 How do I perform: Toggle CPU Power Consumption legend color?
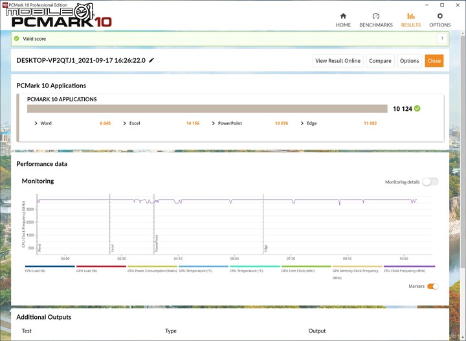pyautogui.click(x=153, y=266)
